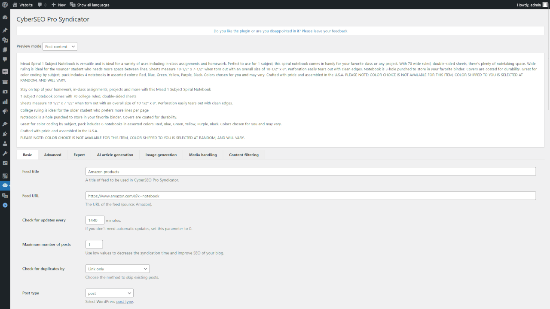
Task: Click into the Feed title field
Action: click(x=311, y=171)
